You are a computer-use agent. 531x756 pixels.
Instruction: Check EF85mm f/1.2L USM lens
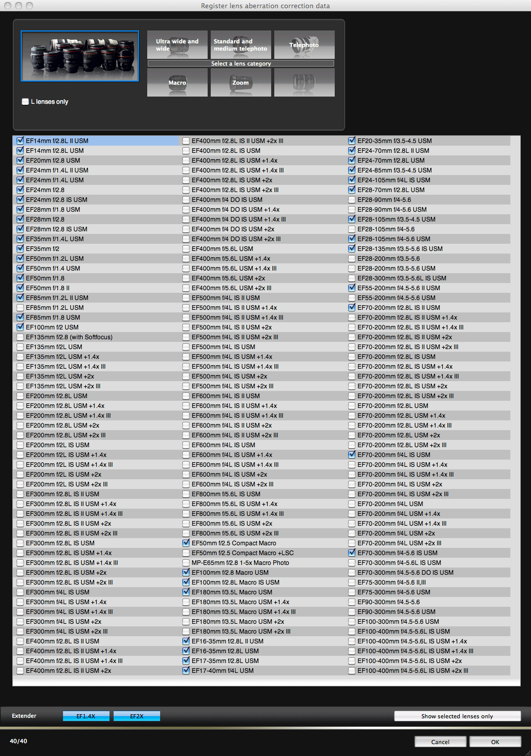tap(21, 308)
